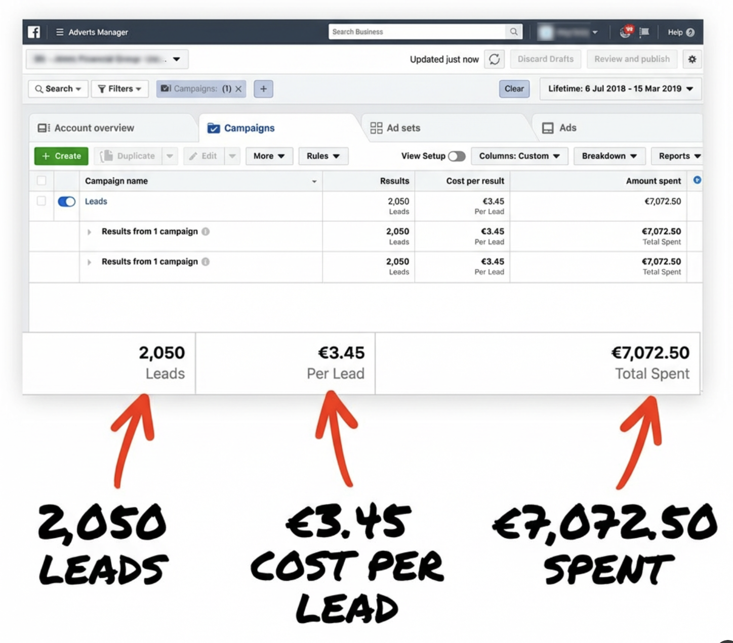The image size is (733, 643).
Task: Toggle the View Setup switch
Action: 457,156
